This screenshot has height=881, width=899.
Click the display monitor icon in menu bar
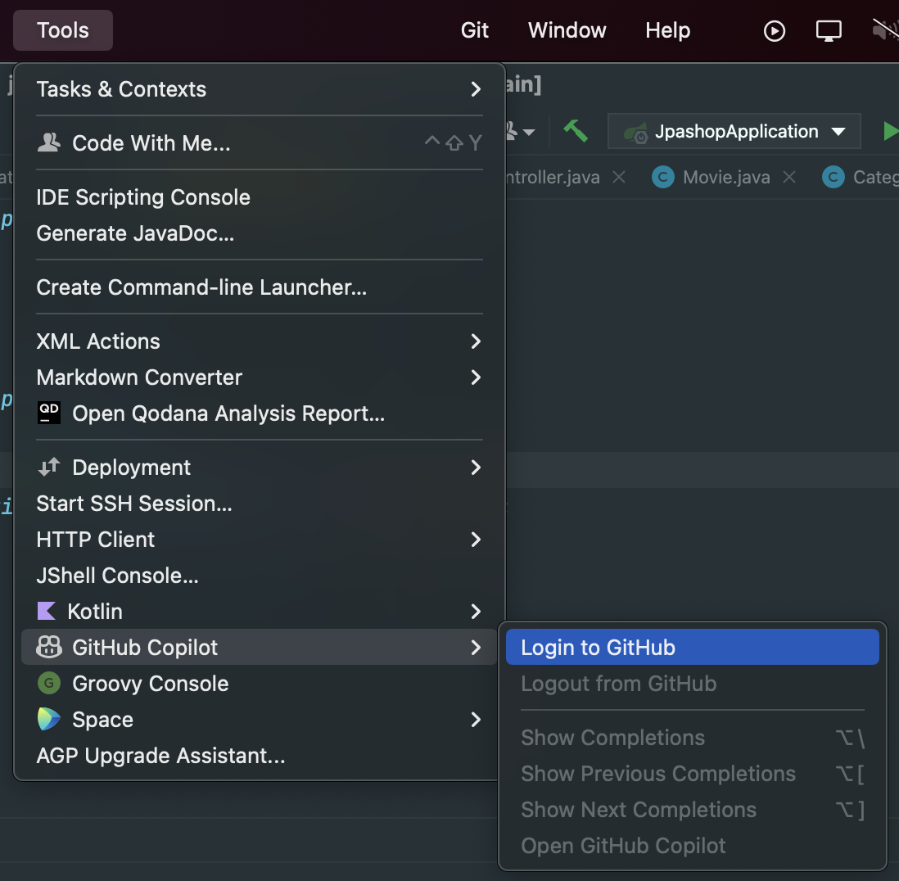(x=829, y=31)
